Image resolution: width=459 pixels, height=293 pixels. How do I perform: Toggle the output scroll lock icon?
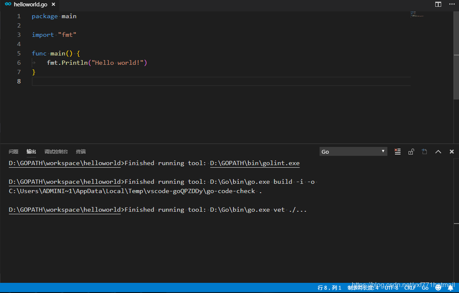tap(411, 152)
